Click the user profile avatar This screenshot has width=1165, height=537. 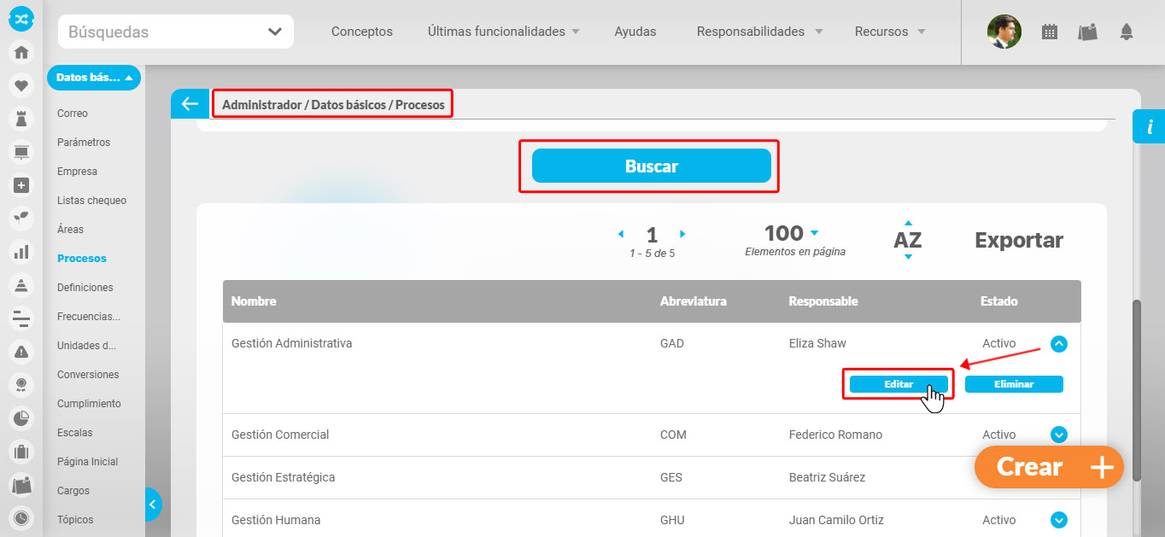click(x=1004, y=32)
